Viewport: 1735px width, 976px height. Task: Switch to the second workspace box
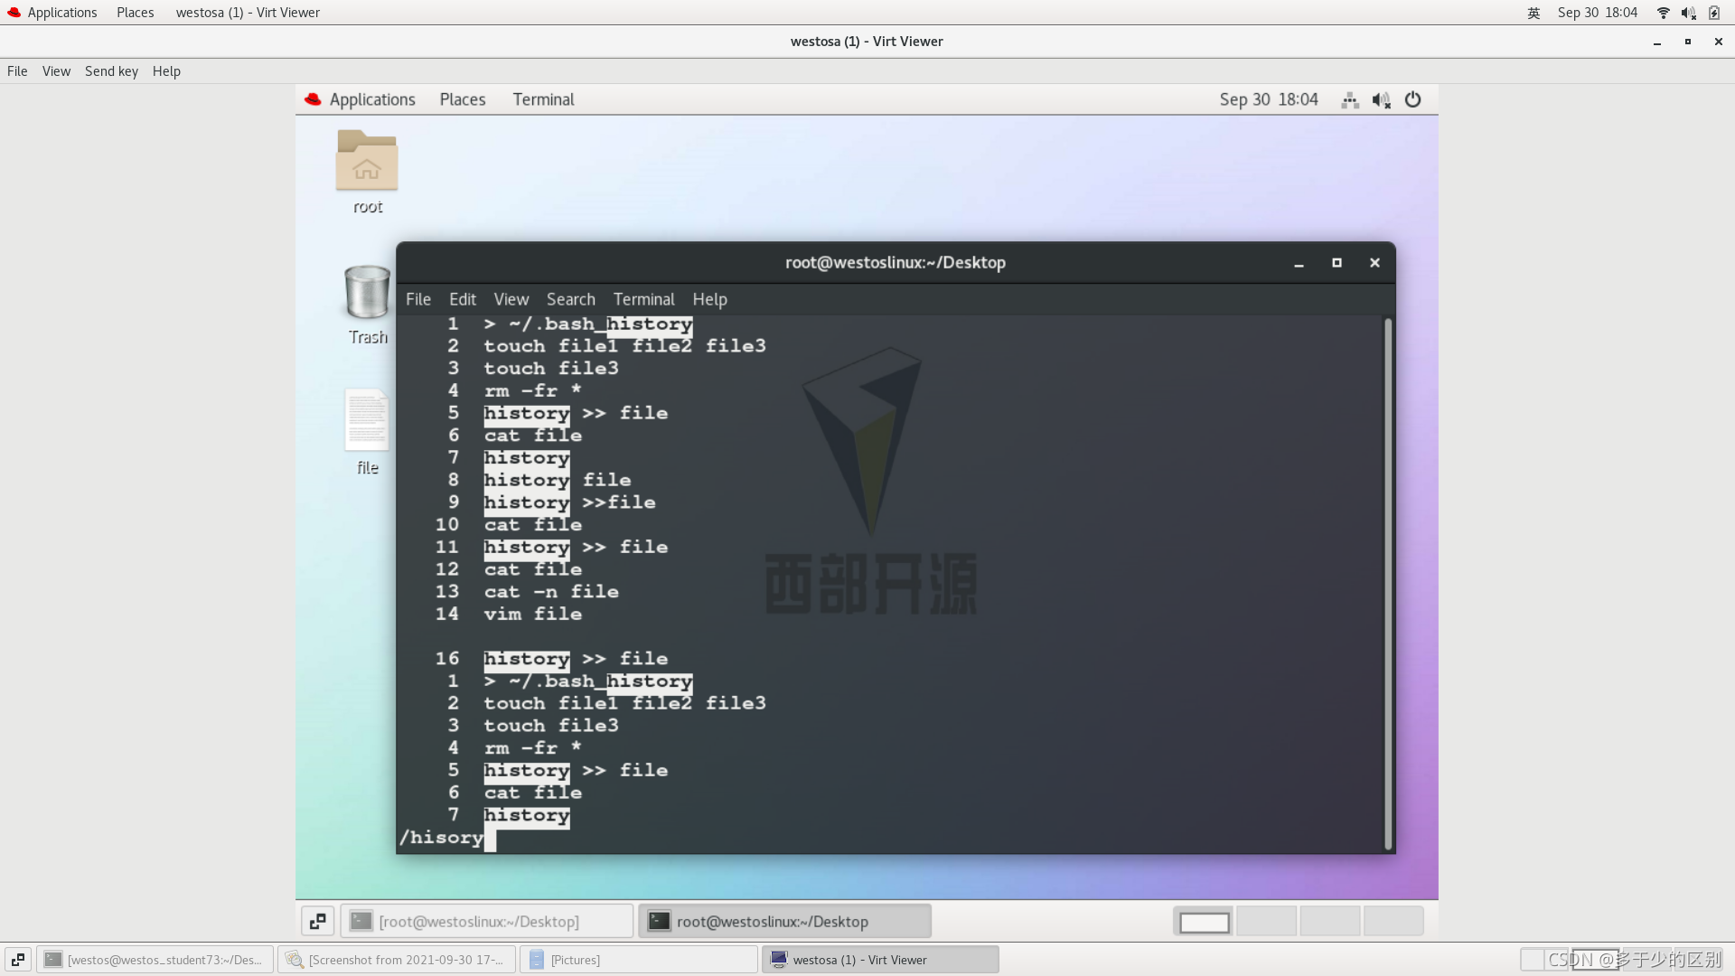coord(1266,921)
